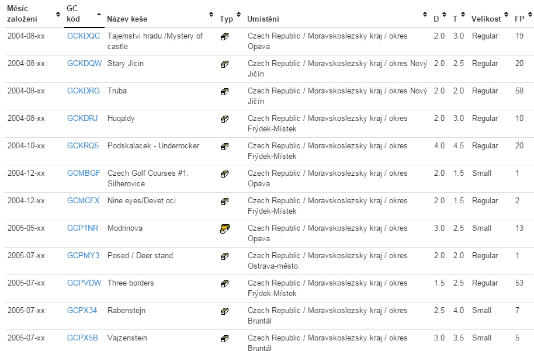This screenshot has width=534, height=351.
Task: Open the GCPVDW cache page
Action: 84,283
